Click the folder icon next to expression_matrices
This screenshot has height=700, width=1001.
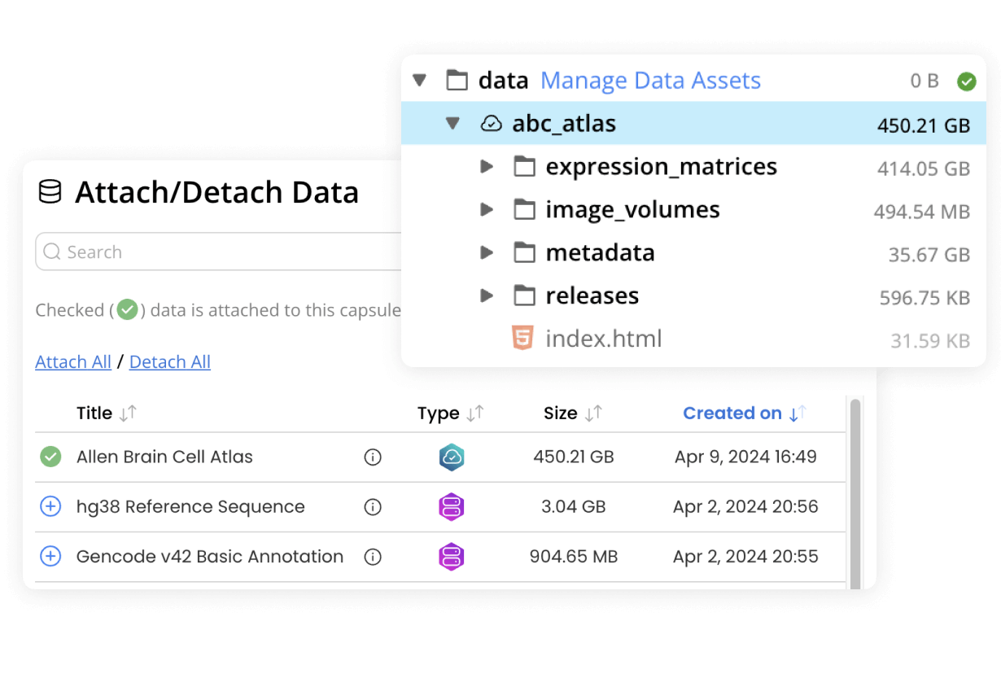[525, 166]
